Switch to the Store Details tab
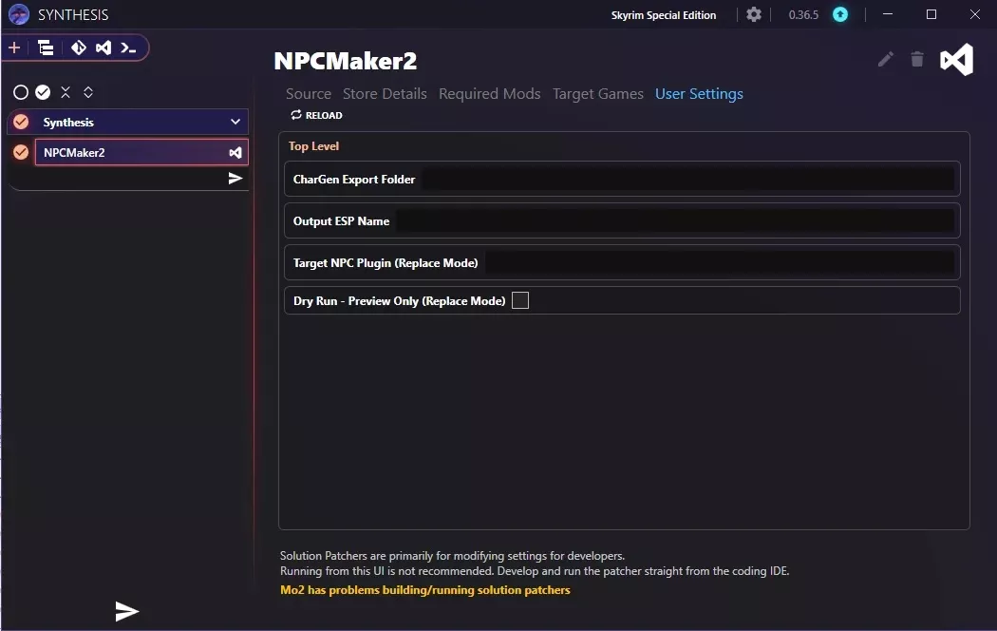 [385, 93]
